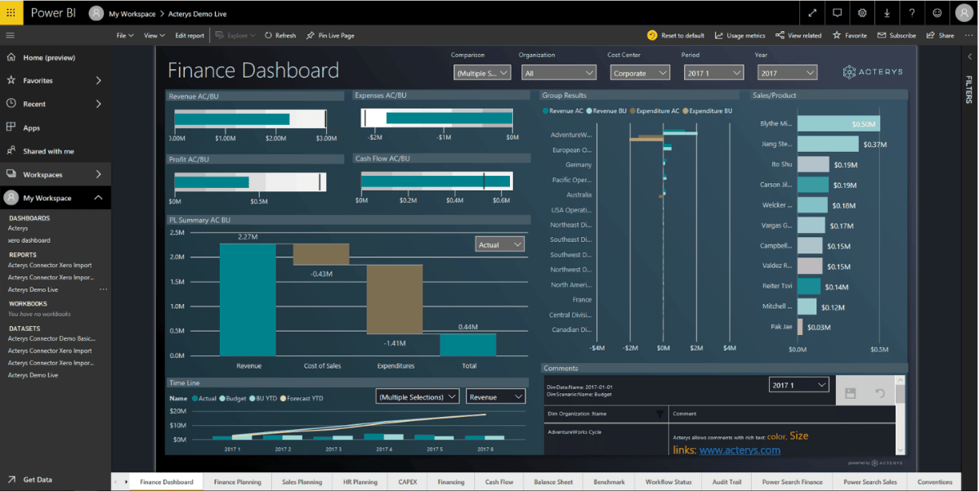Switch to Audit Trail tab

coord(726,482)
